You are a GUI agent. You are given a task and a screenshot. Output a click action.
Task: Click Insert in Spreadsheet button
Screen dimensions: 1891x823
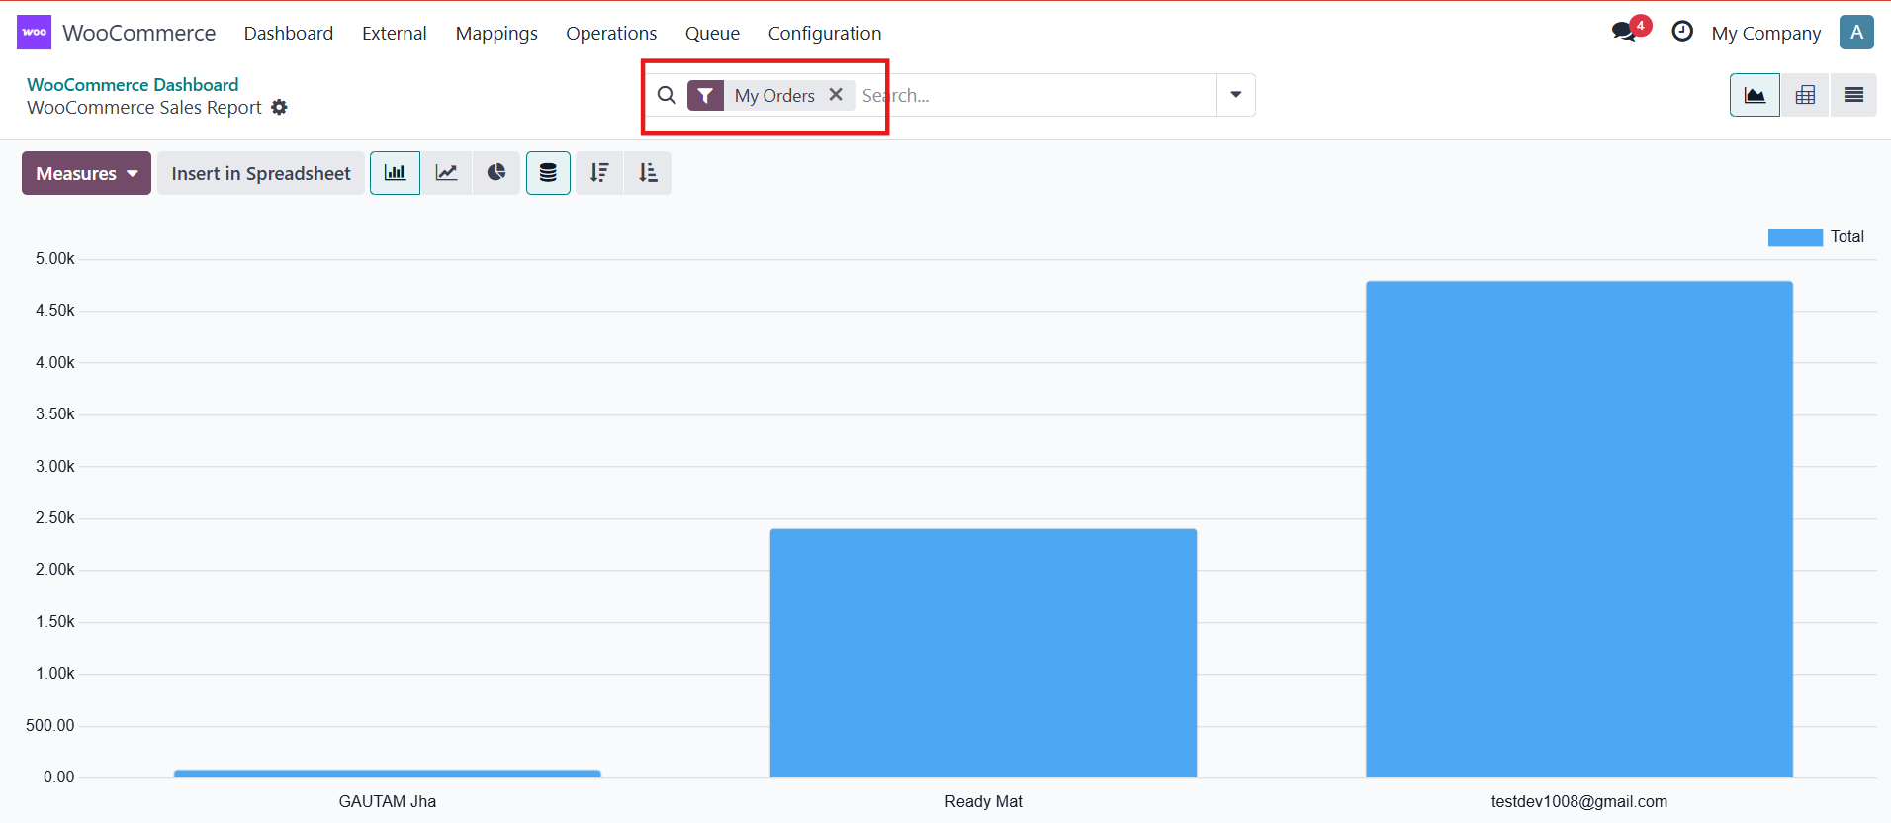pyautogui.click(x=261, y=173)
